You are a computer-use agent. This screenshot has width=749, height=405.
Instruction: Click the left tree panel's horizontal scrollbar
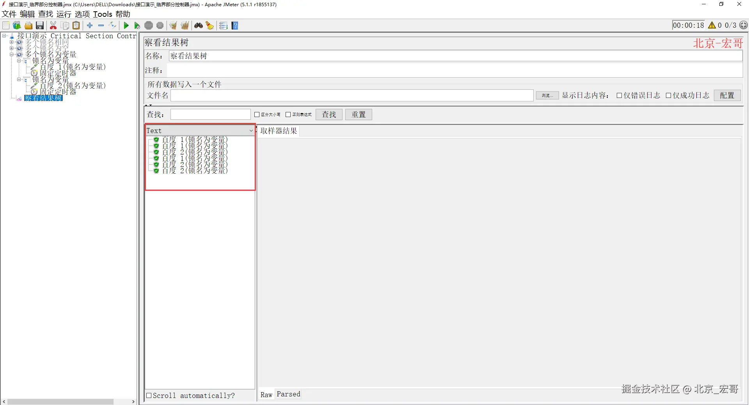point(60,401)
